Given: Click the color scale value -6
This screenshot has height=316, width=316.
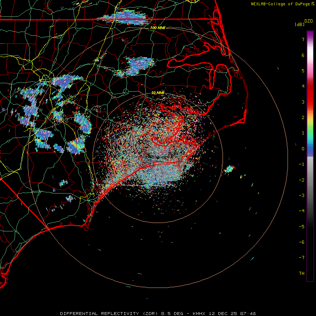Looking at the screenshot, I should tap(302, 242).
